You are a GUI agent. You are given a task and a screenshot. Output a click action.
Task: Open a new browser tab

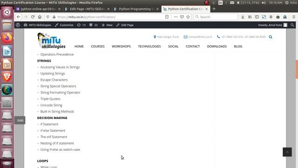tap(214, 9)
